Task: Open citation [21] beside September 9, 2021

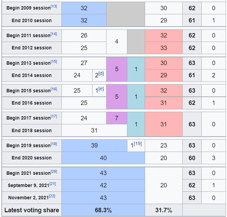Action: tap(53, 184)
